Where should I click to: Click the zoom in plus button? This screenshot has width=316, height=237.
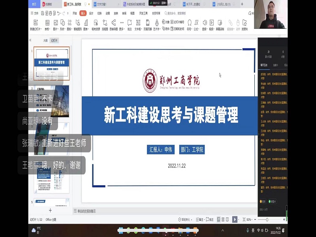pyautogui.click(x=284, y=220)
